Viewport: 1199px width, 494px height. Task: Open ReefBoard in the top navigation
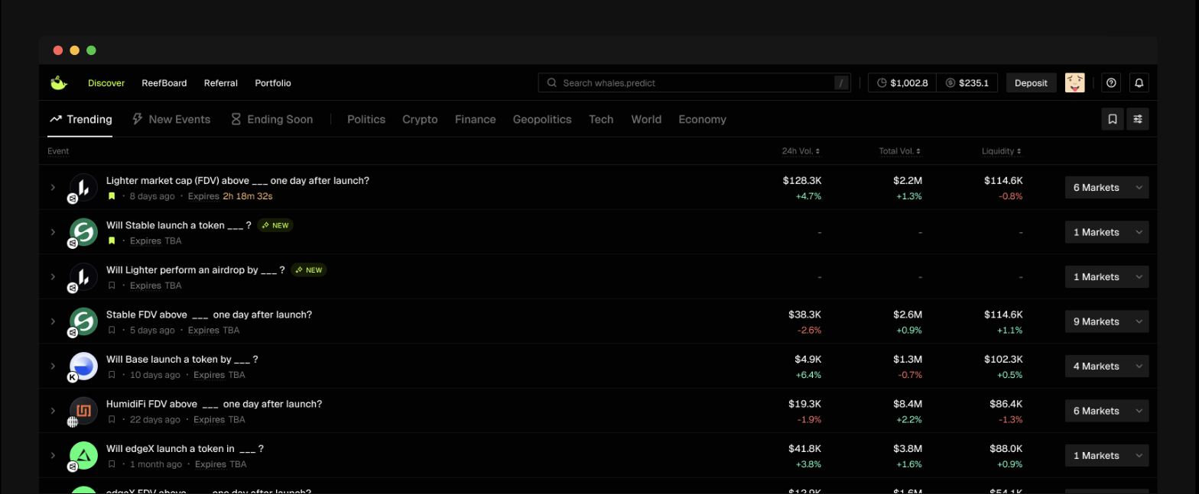[164, 82]
